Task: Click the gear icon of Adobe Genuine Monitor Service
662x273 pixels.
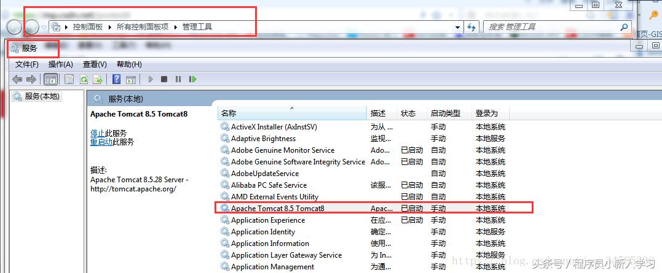Action: click(x=225, y=150)
